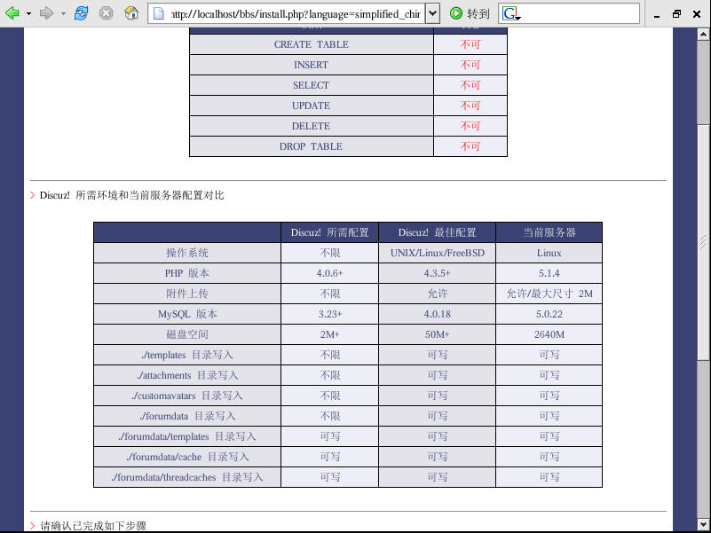
Task: Expand the address bar URL dropdown
Action: click(432, 13)
